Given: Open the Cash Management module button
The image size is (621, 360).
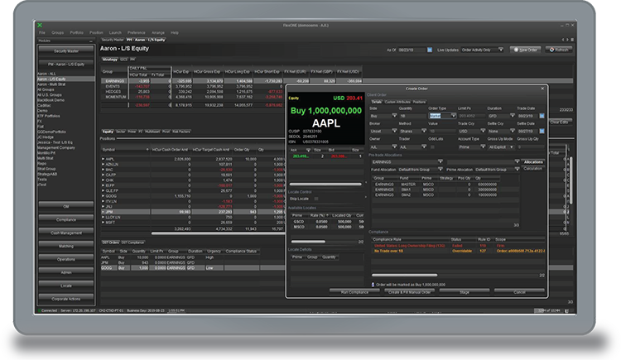Looking at the screenshot, I should click(x=66, y=233).
